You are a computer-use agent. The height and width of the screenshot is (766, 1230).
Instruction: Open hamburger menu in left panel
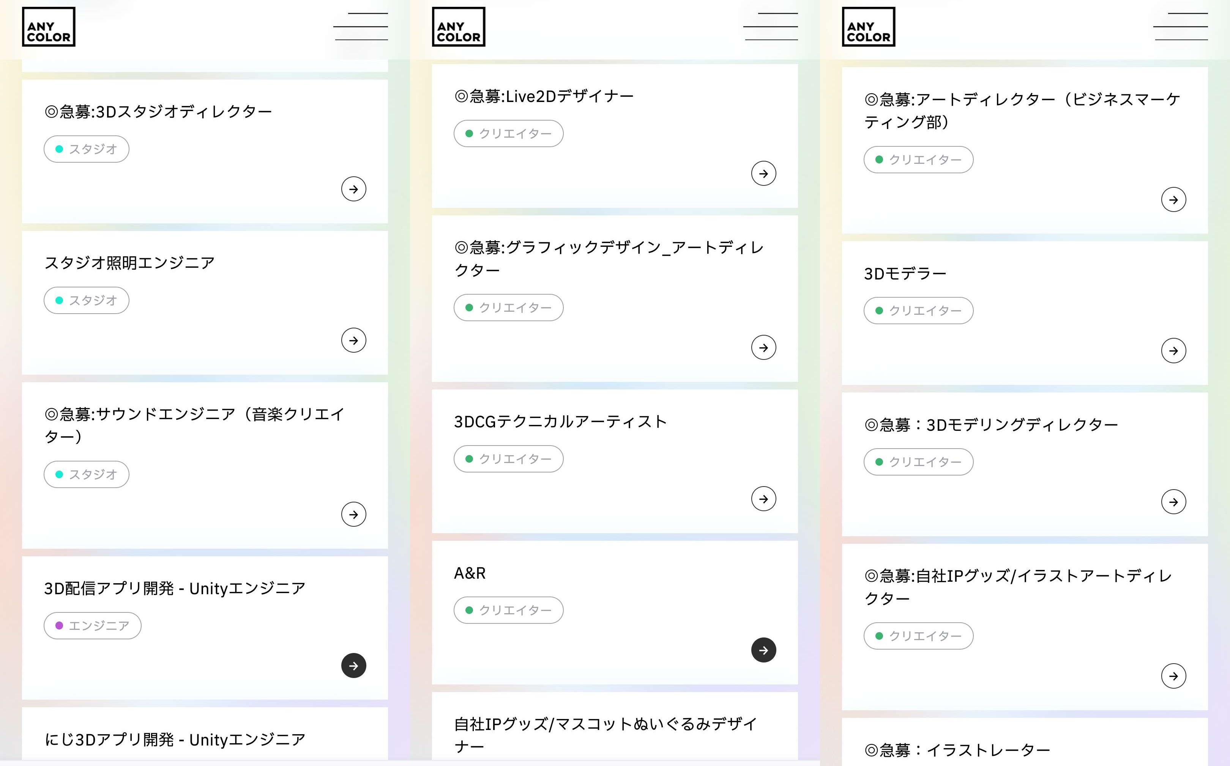pos(361,27)
